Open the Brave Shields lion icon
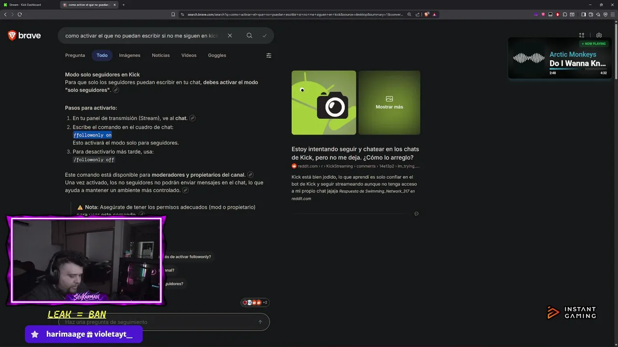618x347 pixels. pos(427,14)
